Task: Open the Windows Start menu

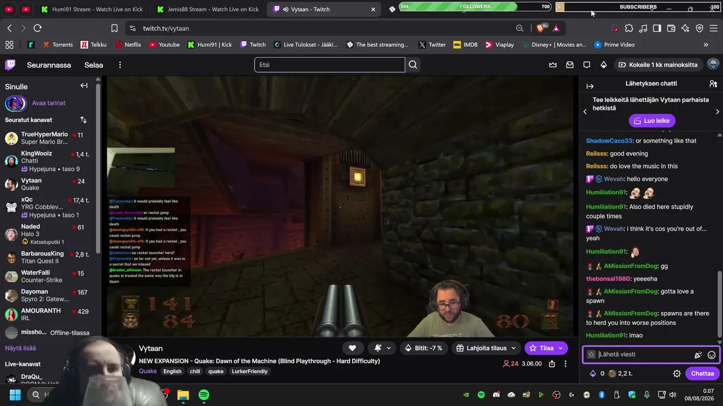Action: click(15, 395)
